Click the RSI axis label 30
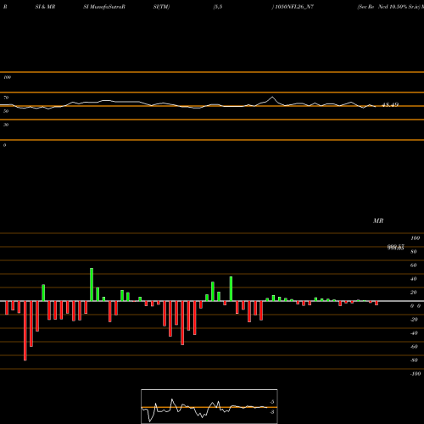Image resolution: width=424 pixels, height=424 pixels. click(6, 125)
